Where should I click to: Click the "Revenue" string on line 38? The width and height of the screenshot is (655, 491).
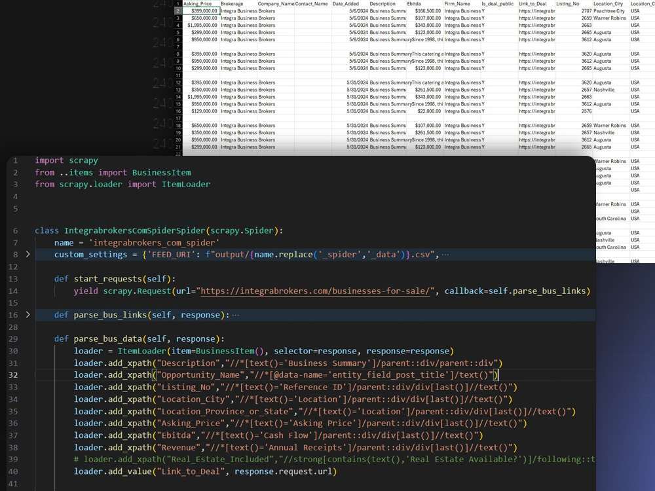(178, 448)
